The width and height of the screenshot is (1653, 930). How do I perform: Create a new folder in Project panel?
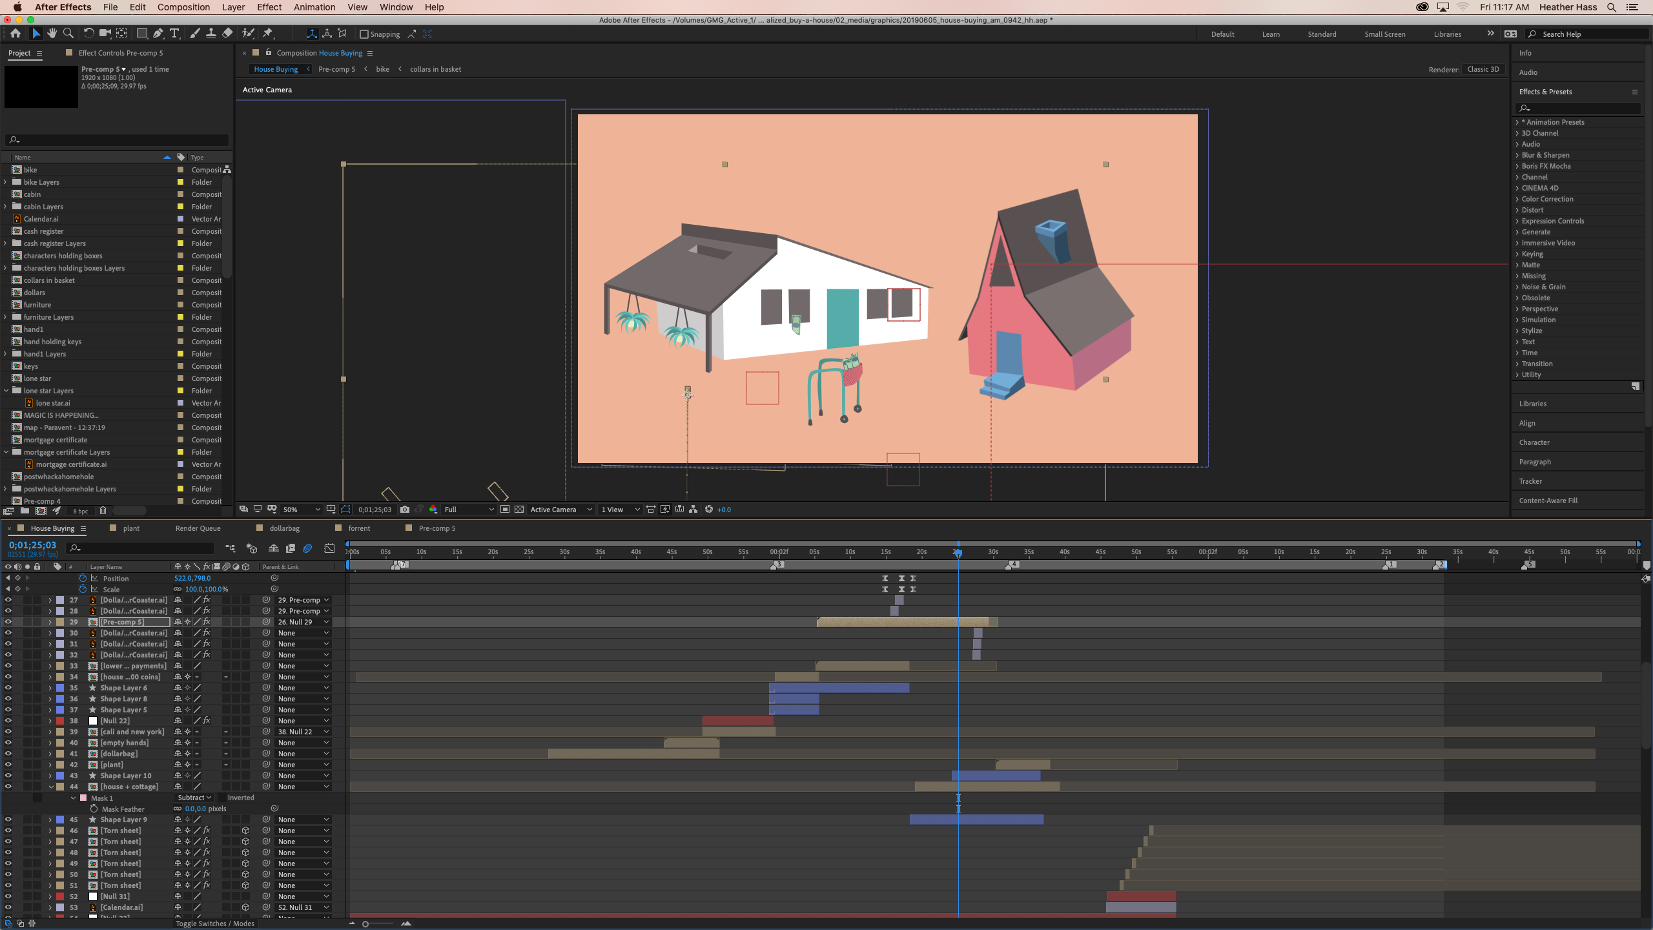pyautogui.click(x=25, y=511)
